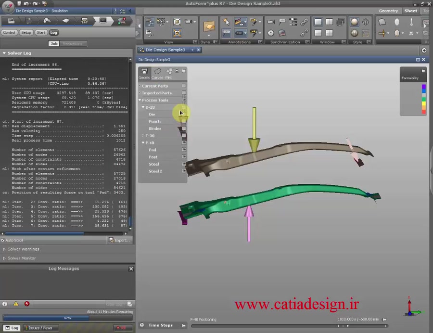Toggle visibility box for Punch
433x333 pixels.
click(184, 121)
